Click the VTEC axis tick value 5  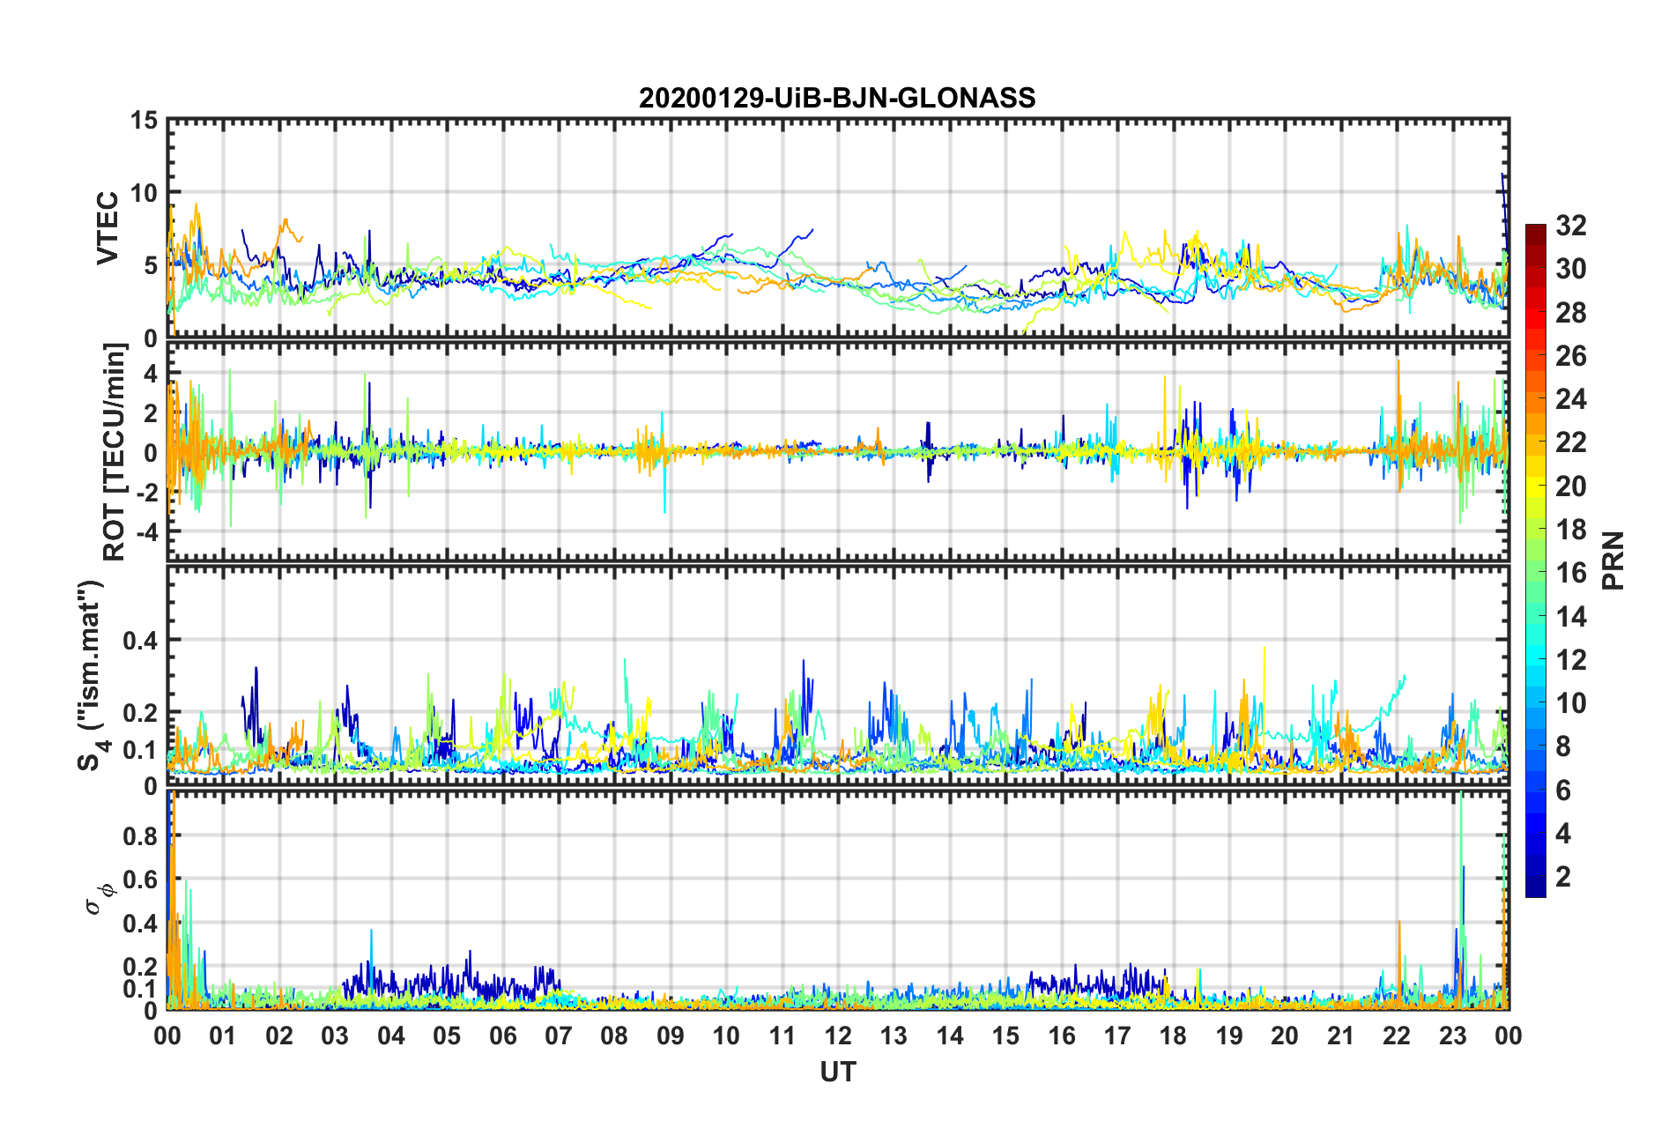coord(151,266)
